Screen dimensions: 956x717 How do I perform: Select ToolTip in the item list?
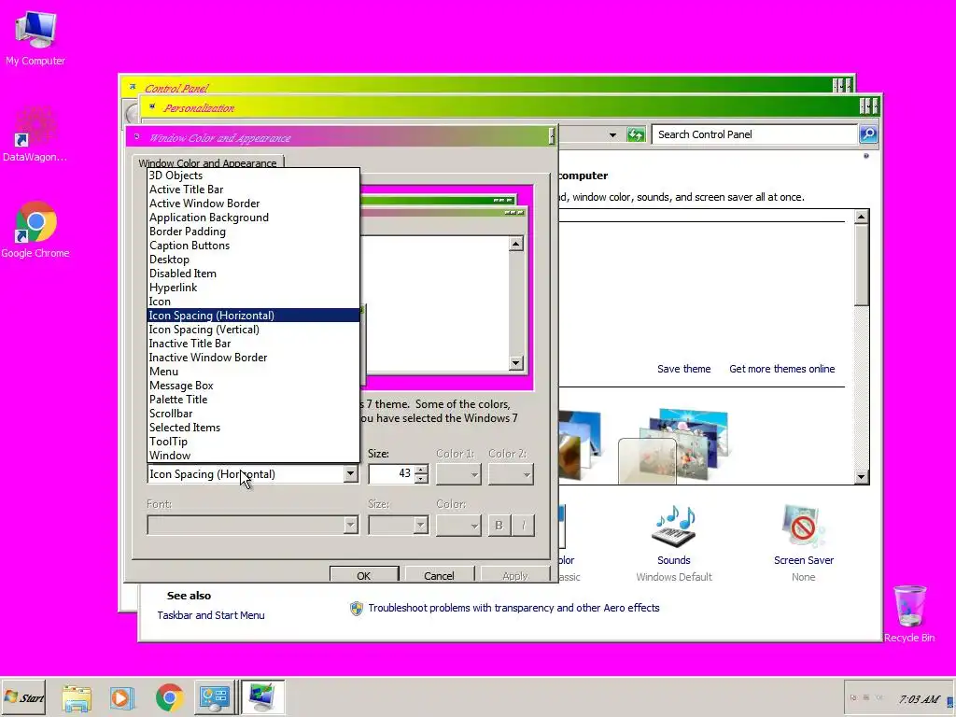254,442
